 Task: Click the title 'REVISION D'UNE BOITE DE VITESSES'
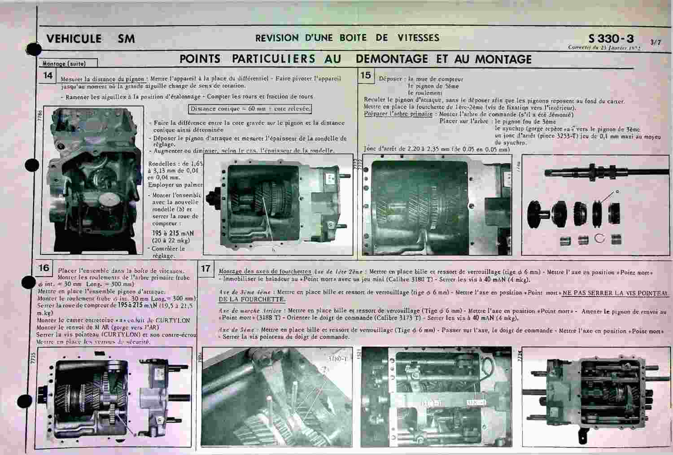pos(347,38)
